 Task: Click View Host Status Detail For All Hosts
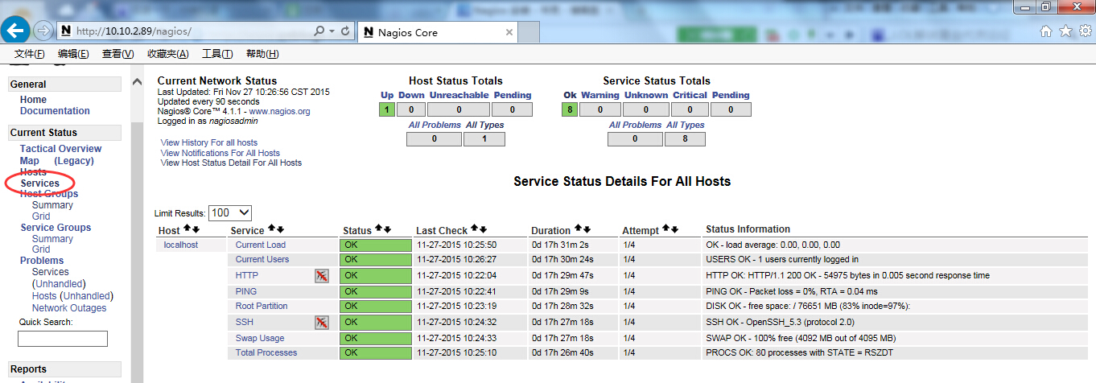click(231, 163)
